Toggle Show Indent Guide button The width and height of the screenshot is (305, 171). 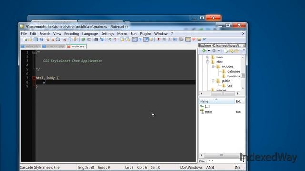point(146,39)
